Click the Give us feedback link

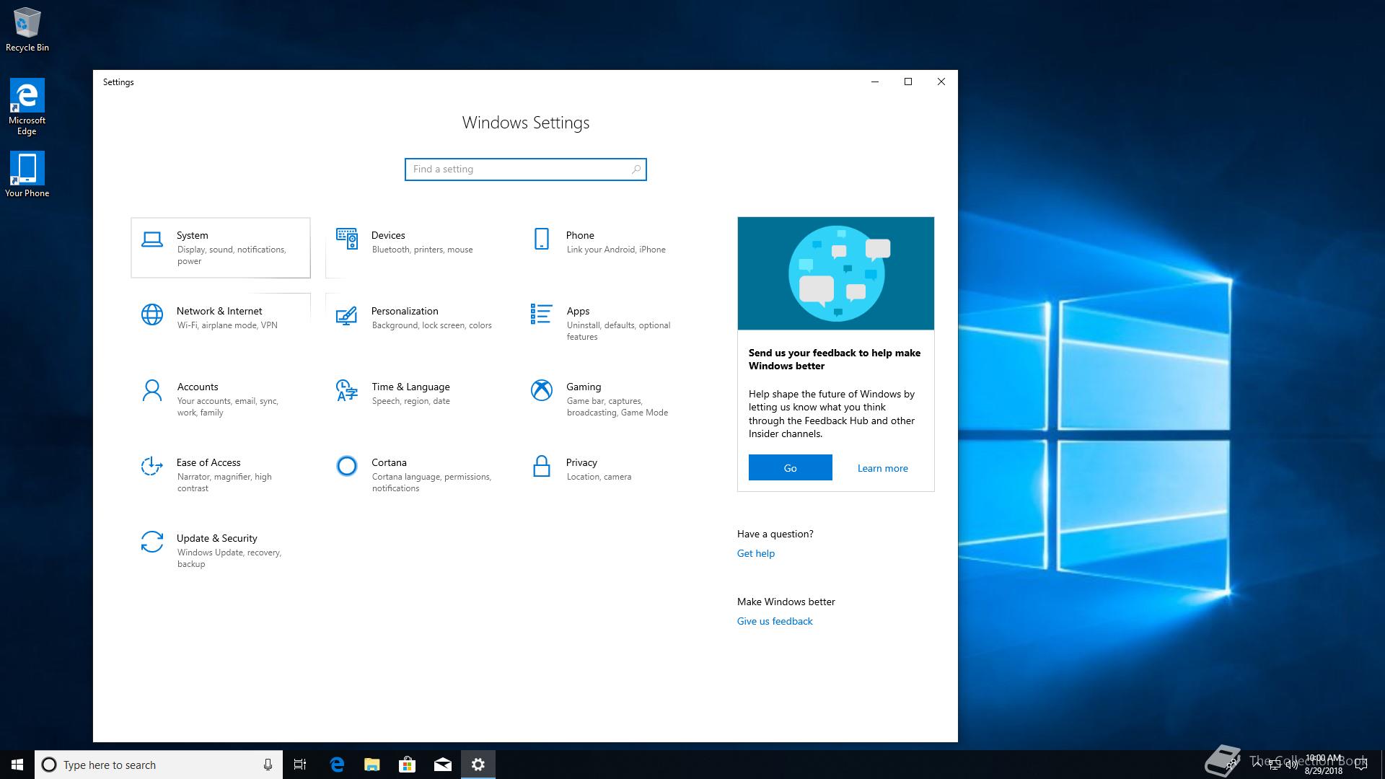[775, 621]
